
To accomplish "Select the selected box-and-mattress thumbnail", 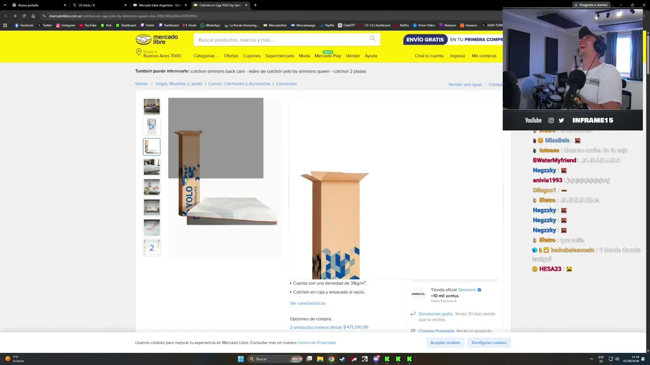I will [x=152, y=147].
